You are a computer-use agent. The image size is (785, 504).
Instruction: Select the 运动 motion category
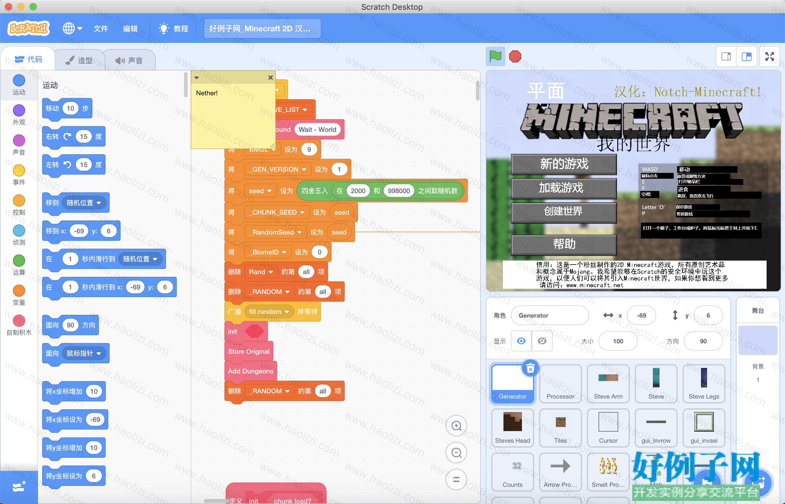click(x=19, y=85)
